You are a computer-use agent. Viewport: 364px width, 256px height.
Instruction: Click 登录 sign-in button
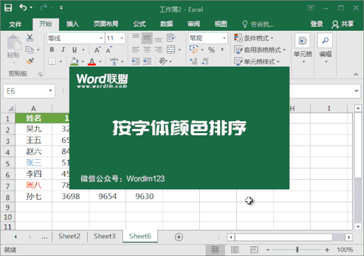(x=317, y=24)
